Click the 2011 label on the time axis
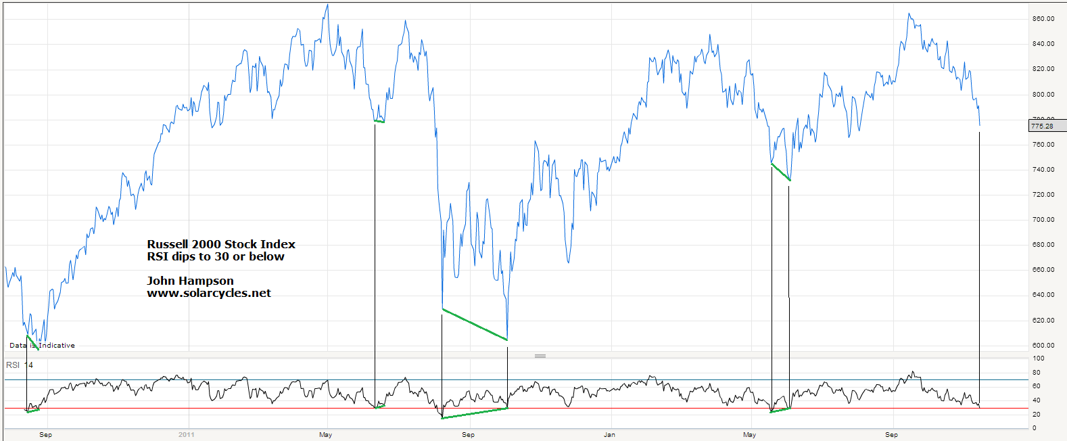Viewport: 1067px width, 441px height. pyautogui.click(x=186, y=434)
